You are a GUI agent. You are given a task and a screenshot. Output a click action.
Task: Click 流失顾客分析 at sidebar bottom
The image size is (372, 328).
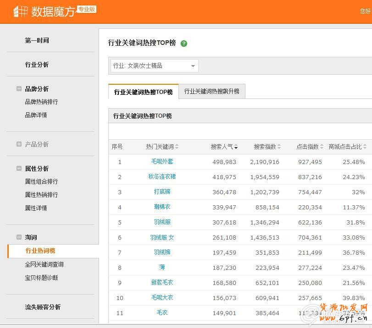coord(43,306)
